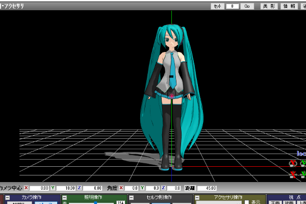Collapse the 照明操作 panel
This screenshot has width=306, height=204.
tap(64, 198)
